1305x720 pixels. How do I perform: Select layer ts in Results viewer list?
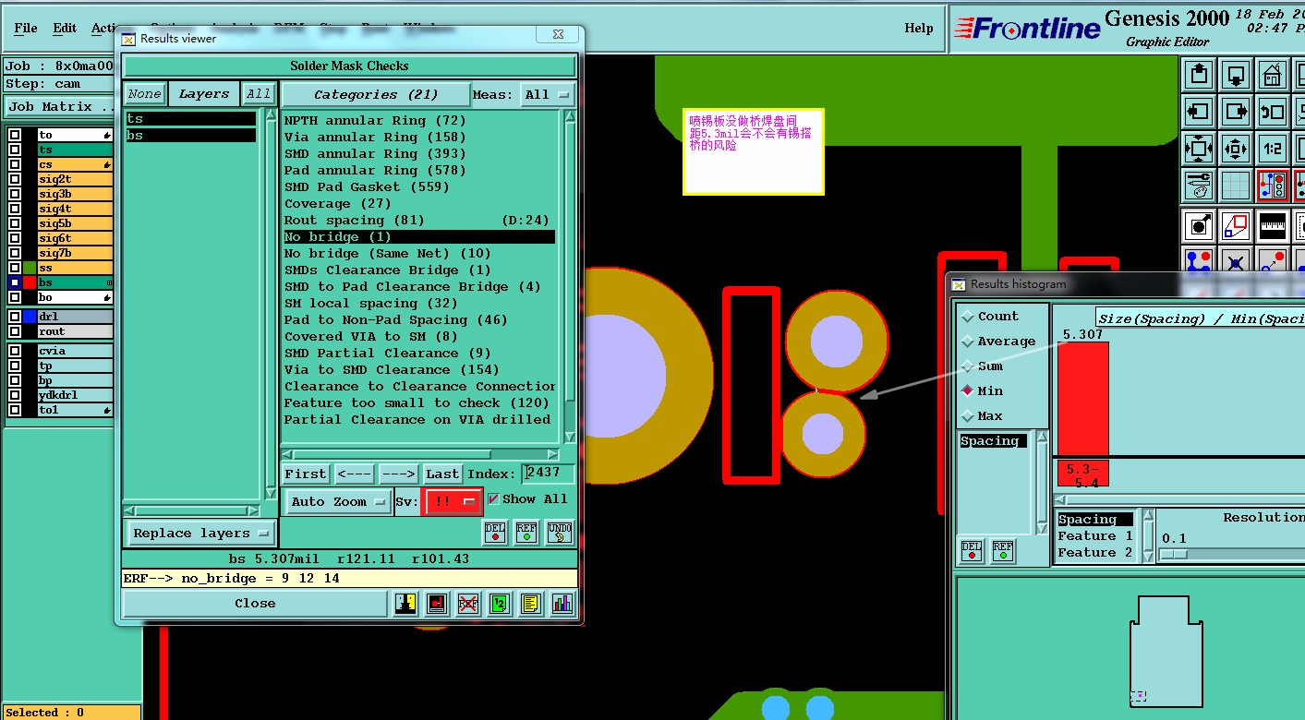point(191,119)
